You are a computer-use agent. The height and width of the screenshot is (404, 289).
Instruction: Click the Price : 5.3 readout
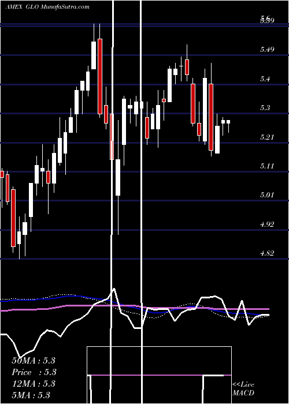pyautogui.click(x=34, y=372)
